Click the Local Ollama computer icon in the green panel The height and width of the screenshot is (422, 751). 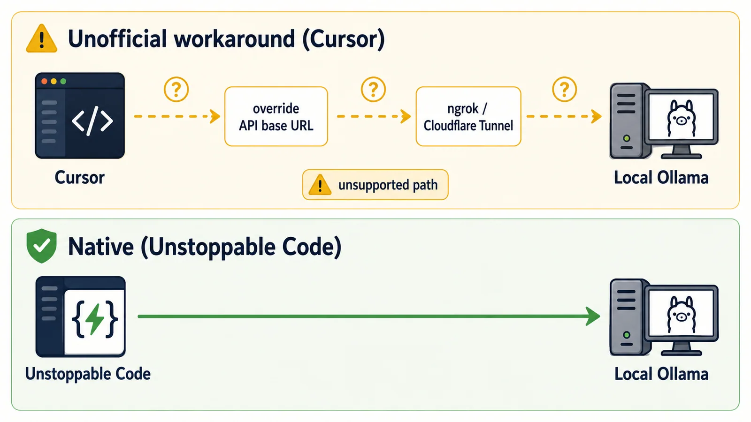click(x=664, y=317)
